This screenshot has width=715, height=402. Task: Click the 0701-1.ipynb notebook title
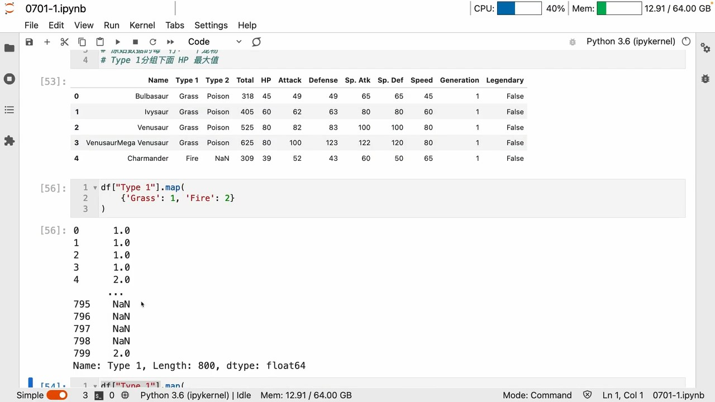coord(56,8)
